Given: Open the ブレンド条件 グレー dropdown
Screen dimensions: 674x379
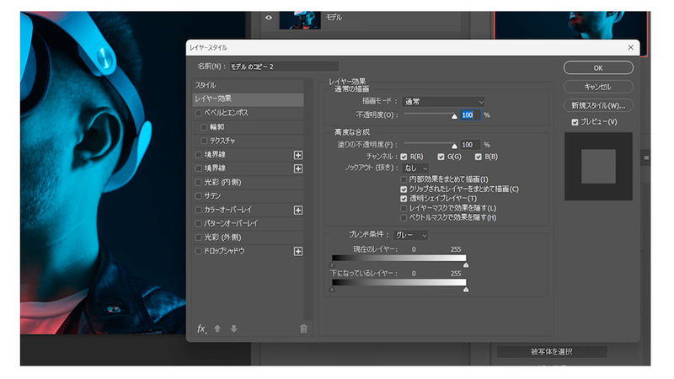Looking at the screenshot, I should tap(410, 235).
